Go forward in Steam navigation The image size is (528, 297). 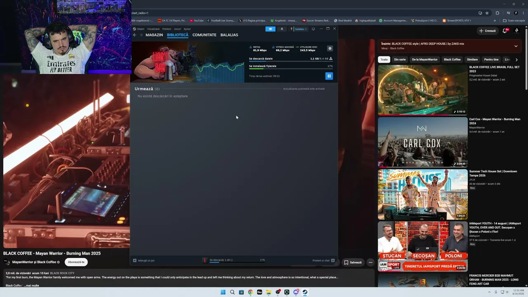(x=141, y=35)
